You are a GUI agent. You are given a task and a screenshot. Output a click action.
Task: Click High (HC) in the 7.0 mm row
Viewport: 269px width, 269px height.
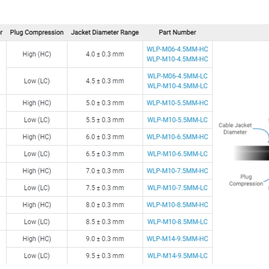tap(37, 171)
